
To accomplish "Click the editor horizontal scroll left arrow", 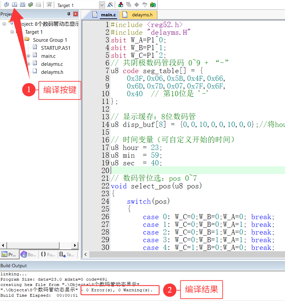I will click(86, 254).
